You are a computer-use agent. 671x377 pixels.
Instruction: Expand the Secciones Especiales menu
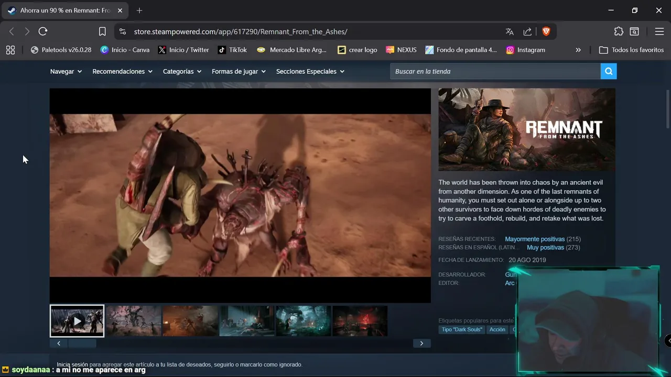(x=310, y=71)
